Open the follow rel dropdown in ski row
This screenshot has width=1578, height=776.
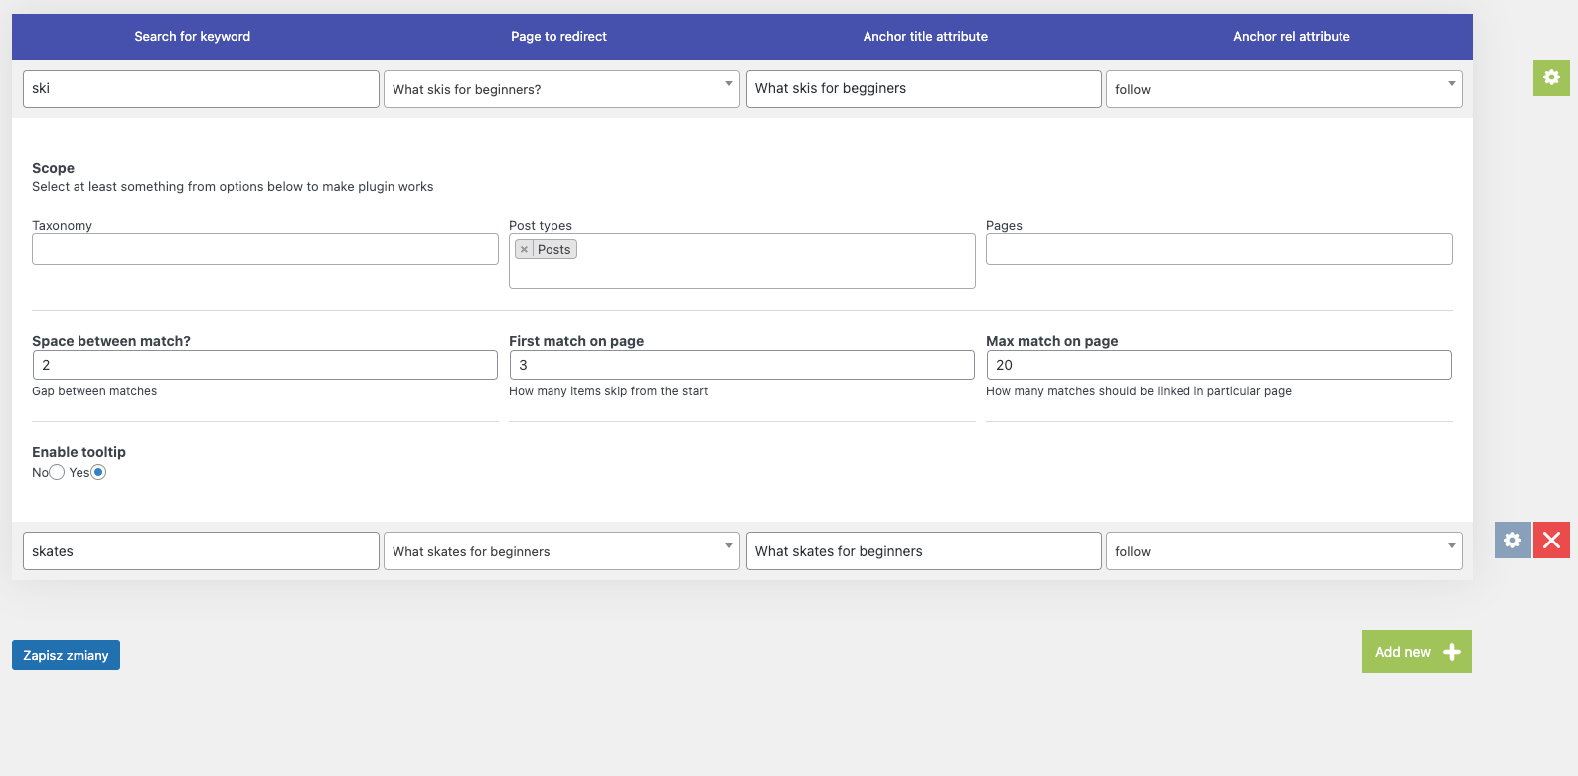click(1284, 89)
